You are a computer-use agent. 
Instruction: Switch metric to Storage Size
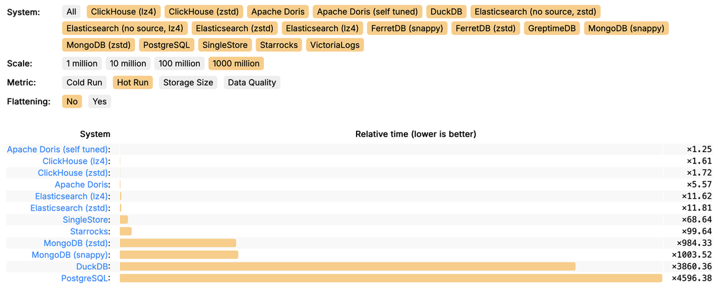188,83
